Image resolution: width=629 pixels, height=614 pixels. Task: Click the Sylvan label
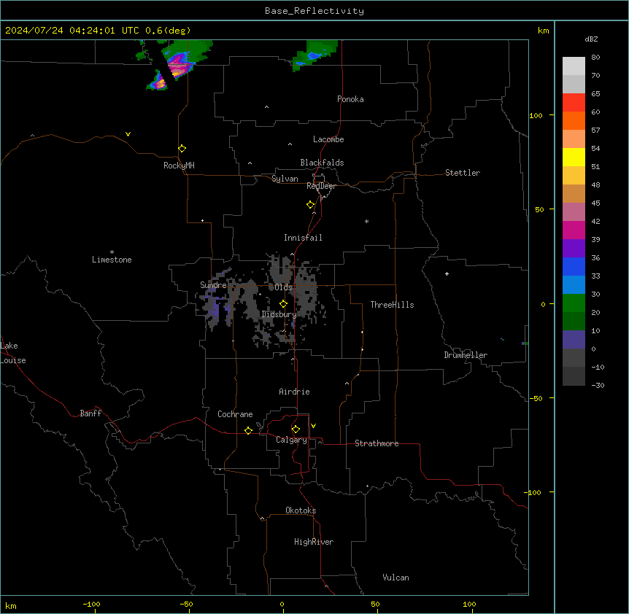point(285,179)
